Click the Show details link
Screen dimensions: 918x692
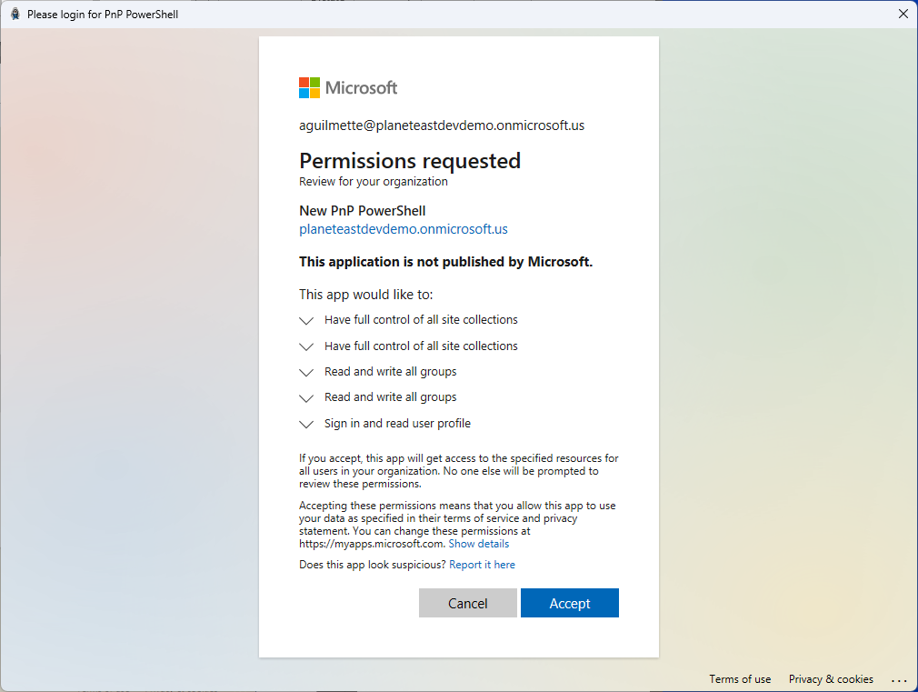tap(478, 543)
